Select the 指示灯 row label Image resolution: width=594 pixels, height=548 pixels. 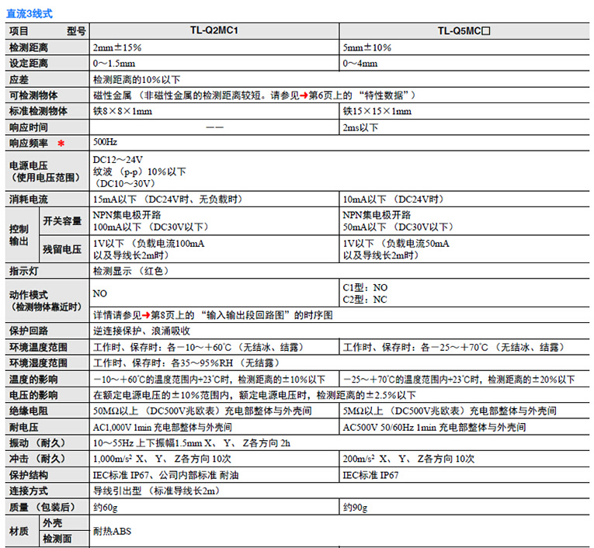(24, 272)
